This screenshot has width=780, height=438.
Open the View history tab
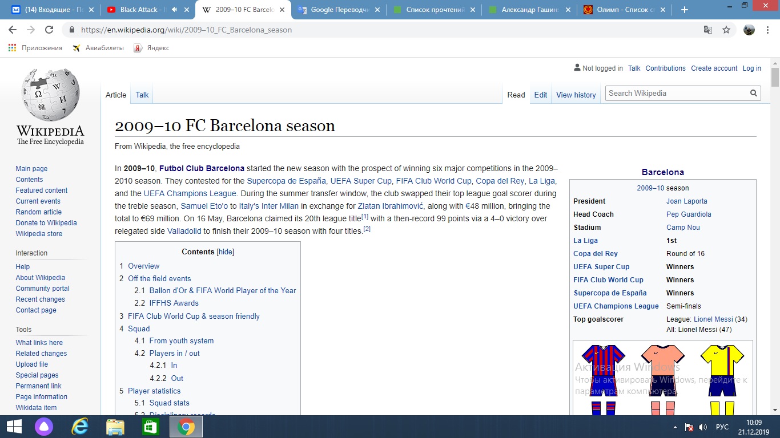point(576,95)
